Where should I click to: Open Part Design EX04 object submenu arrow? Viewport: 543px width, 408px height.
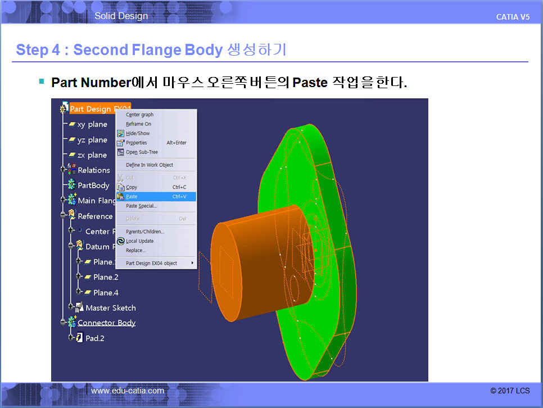(192, 263)
